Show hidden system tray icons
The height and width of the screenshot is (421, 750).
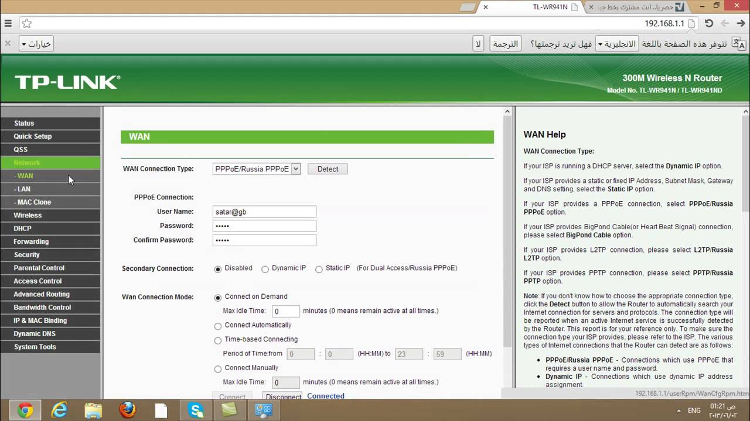[x=679, y=410]
